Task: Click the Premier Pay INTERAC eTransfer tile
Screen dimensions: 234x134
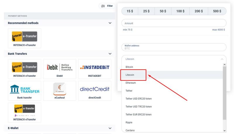Action: [25, 111]
